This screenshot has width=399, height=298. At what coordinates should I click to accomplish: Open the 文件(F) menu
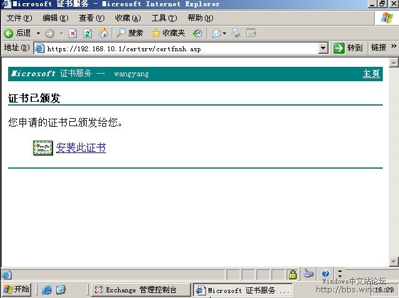tap(18, 18)
